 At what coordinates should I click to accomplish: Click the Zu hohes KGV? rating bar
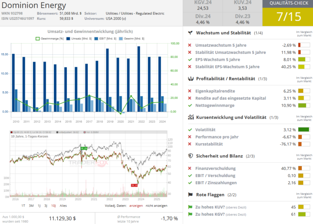coord(304,215)
